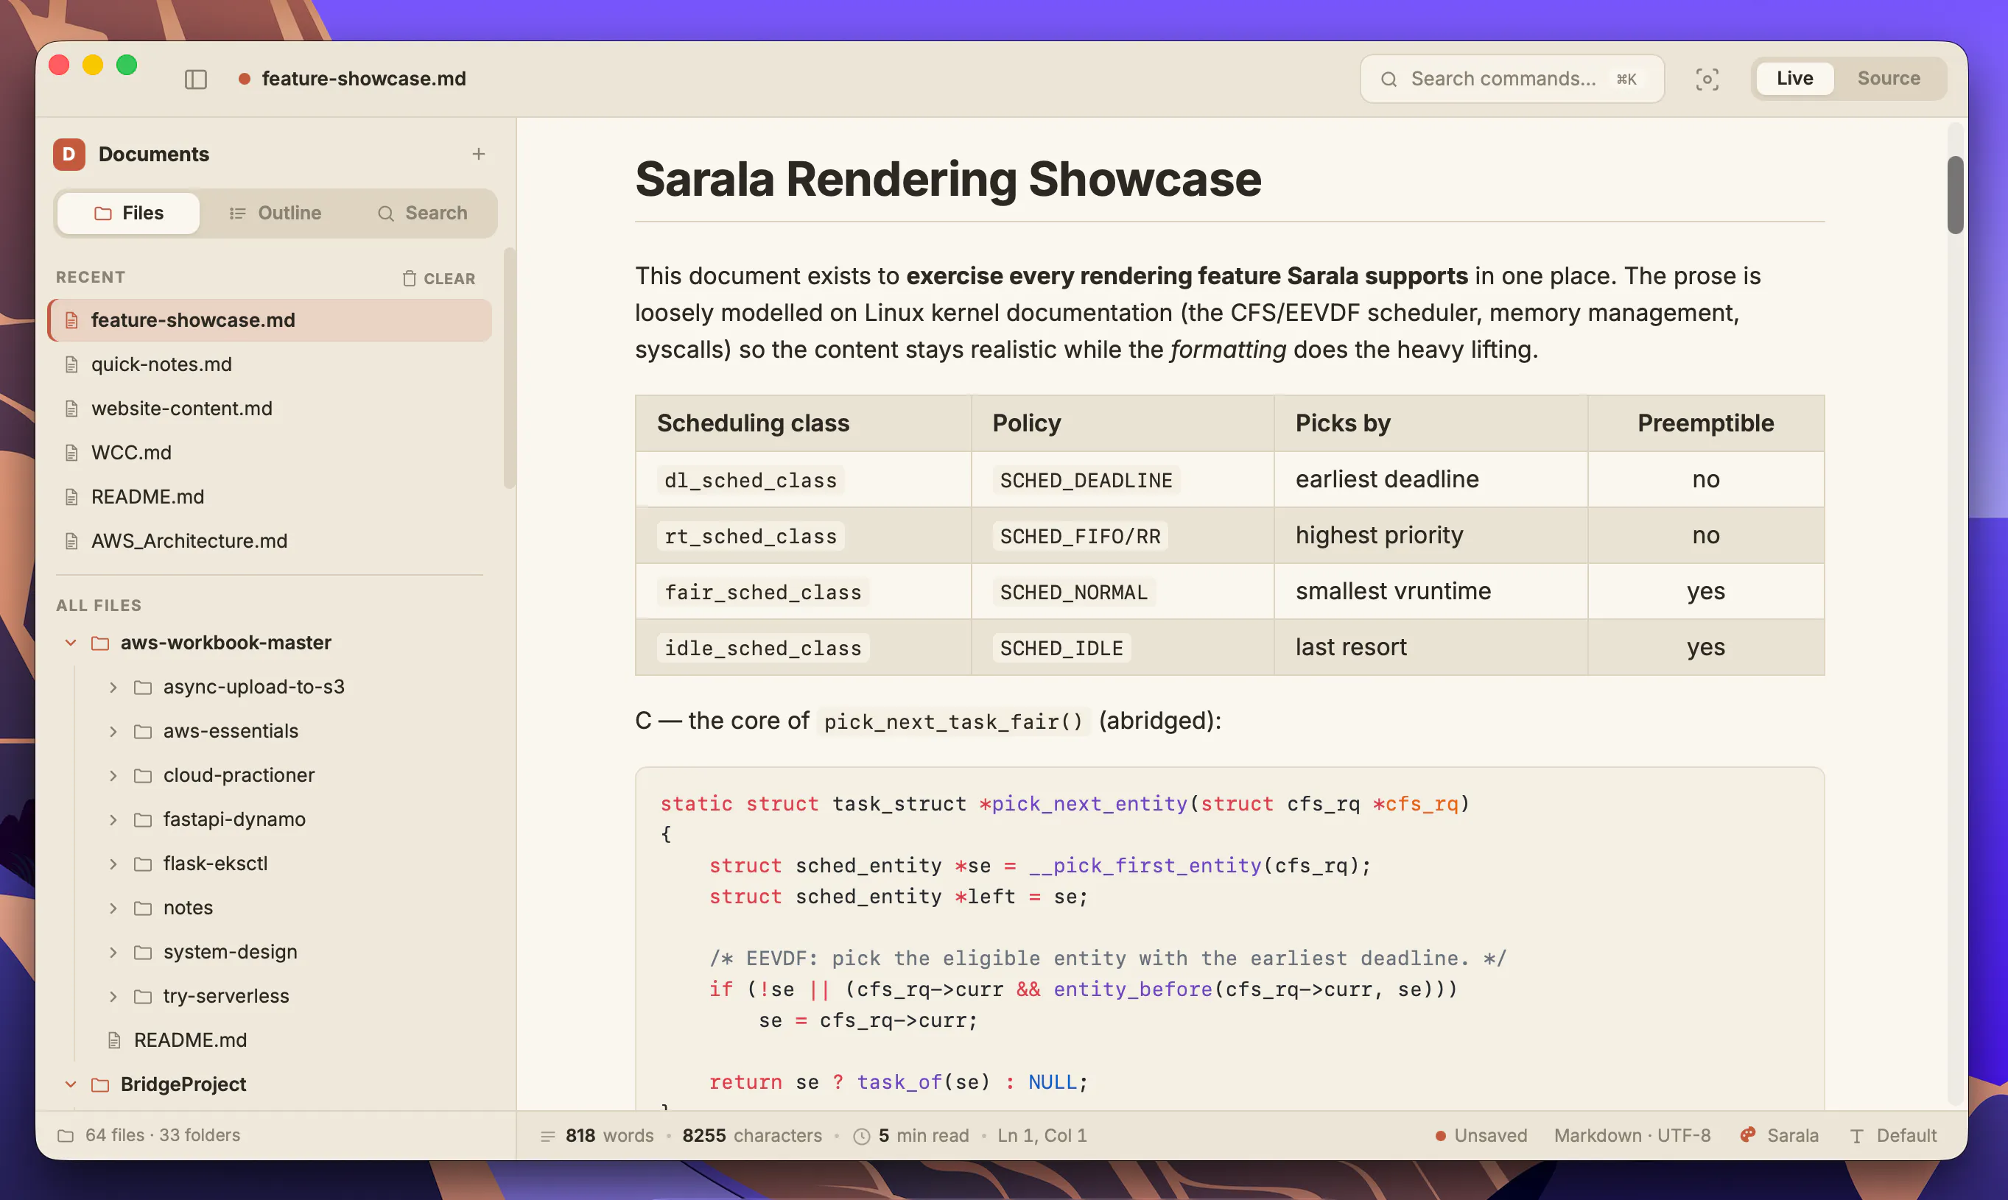Collapse the BridgeProject folder
This screenshot has height=1200, width=2008.
coord(71,1084)
